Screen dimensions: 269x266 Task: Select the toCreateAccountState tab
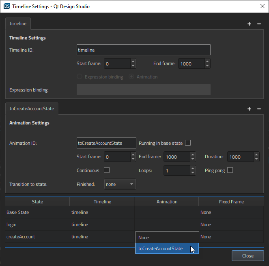[32, 109]
